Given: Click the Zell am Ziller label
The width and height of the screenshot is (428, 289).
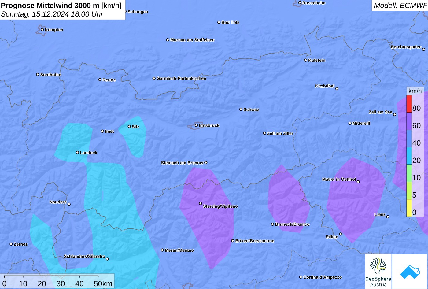Looking at the screenshot, I should [x=280, y=133].
